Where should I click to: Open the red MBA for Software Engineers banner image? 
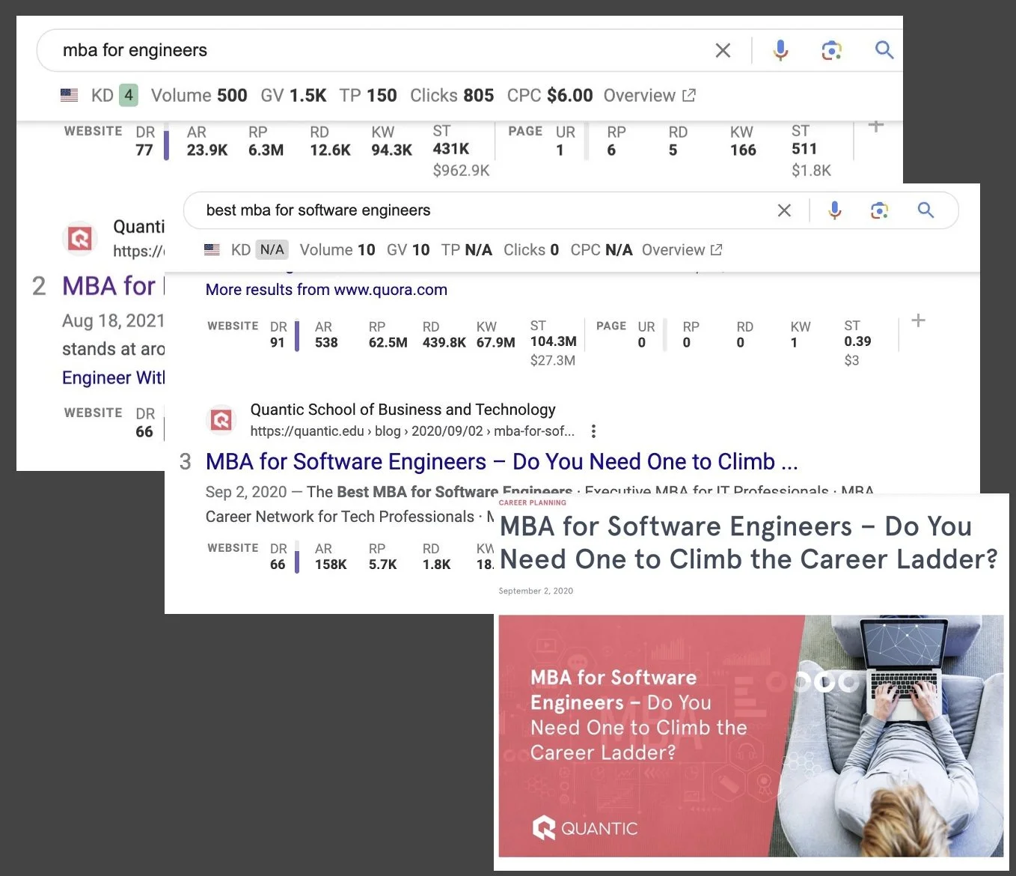(751, 736)
